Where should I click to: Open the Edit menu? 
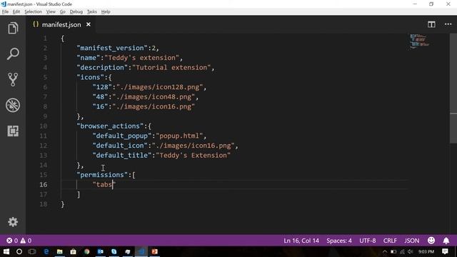16,11
